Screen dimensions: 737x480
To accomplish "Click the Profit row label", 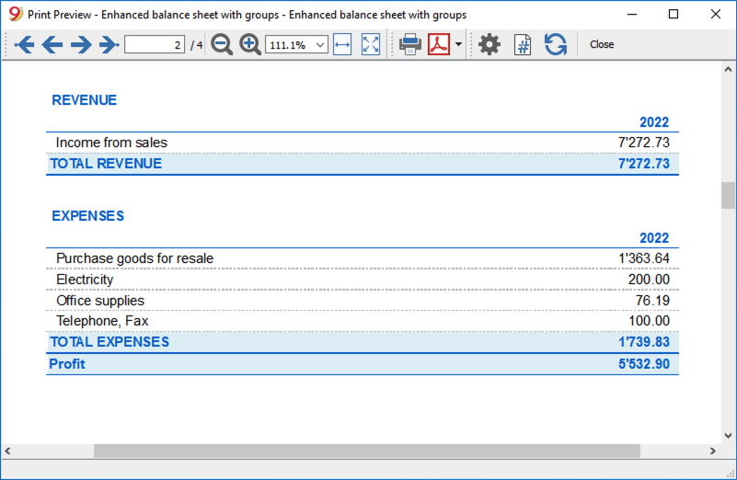I will 67,364.
